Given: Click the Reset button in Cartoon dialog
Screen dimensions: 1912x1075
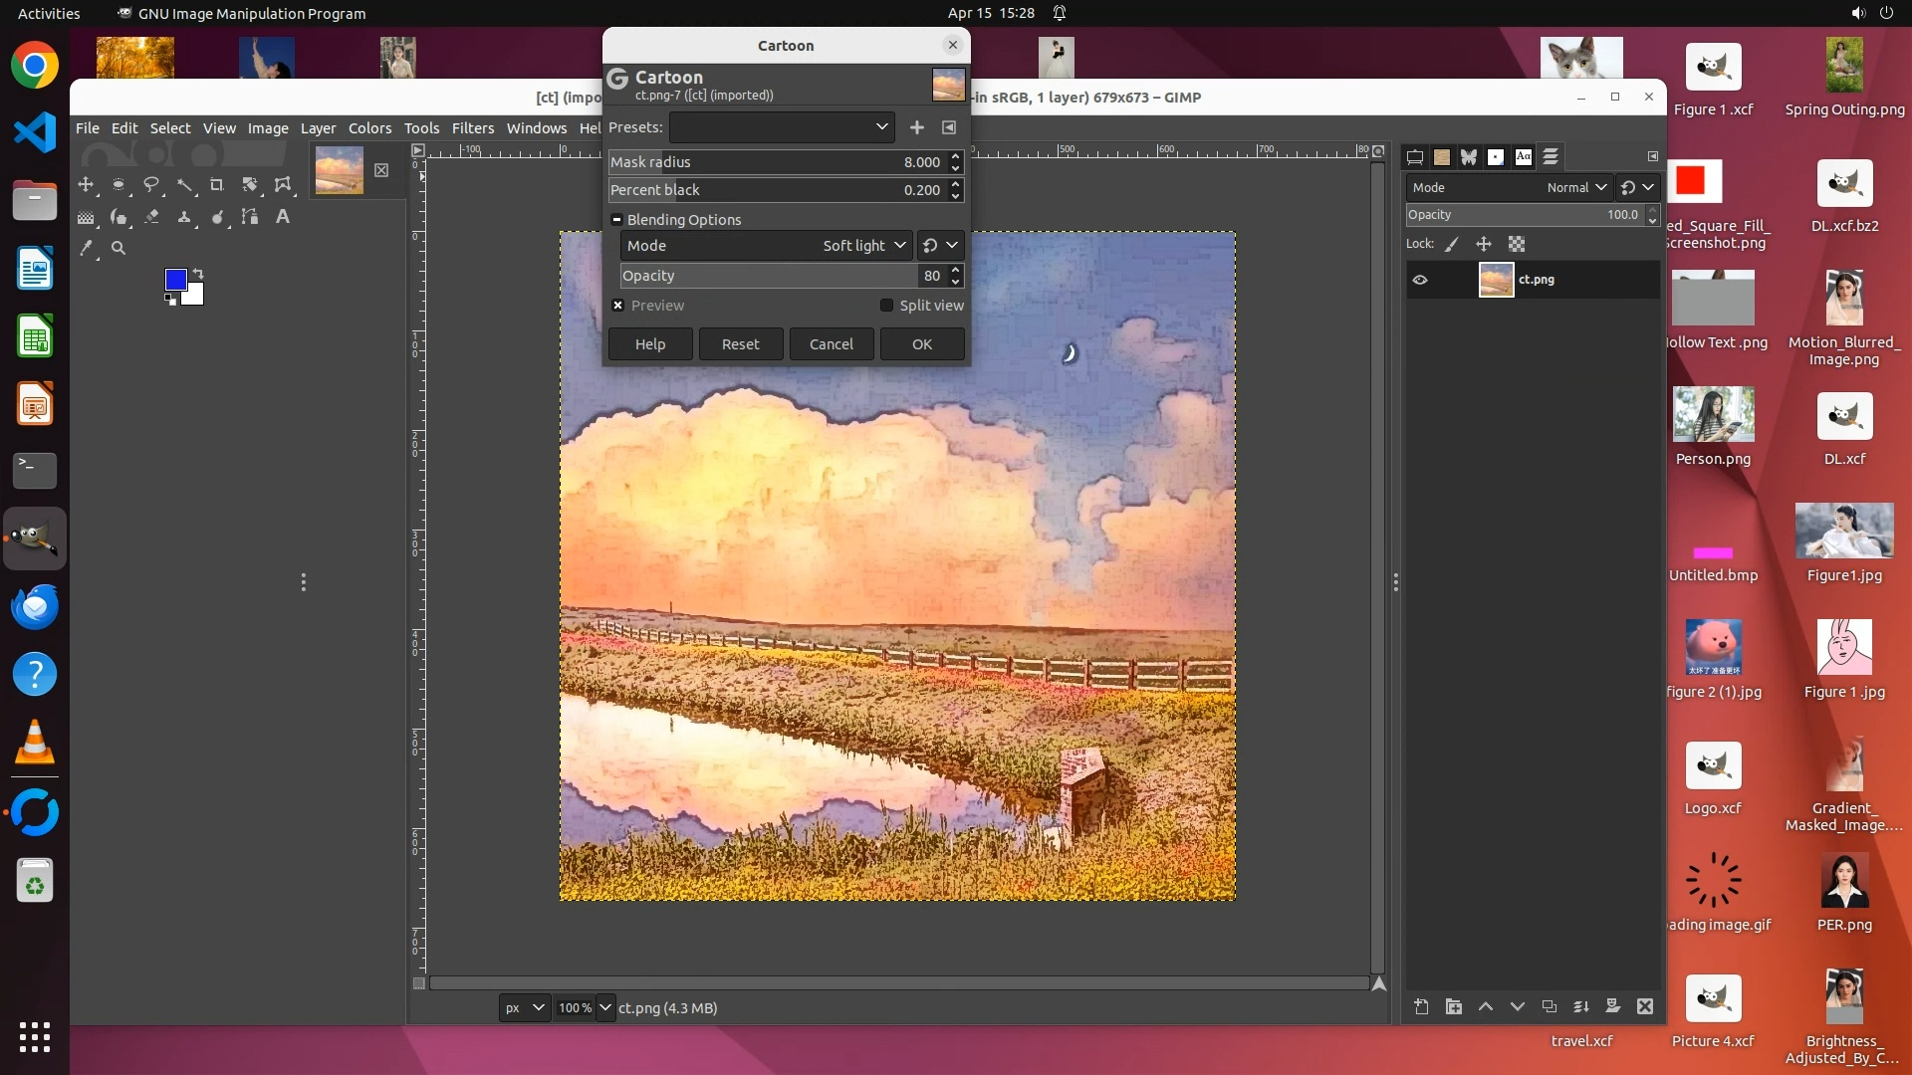Looking at the screenshot, I should coord(740,344).
